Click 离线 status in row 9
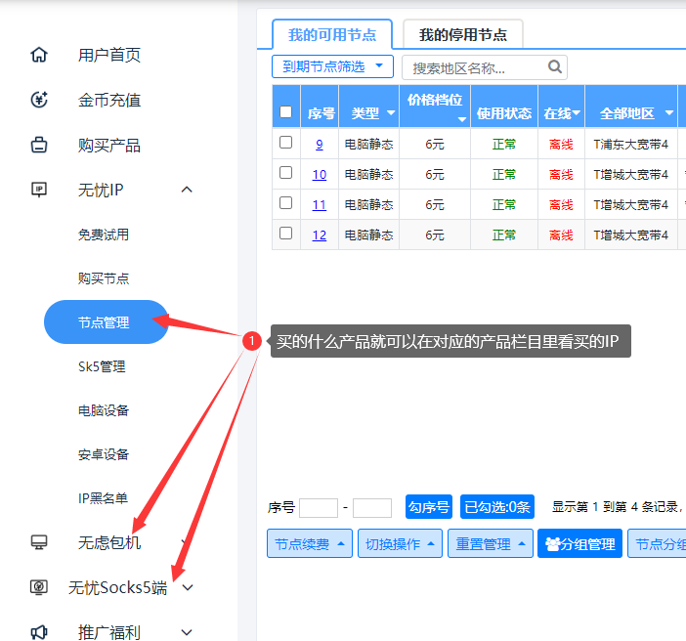This screenshot has height=641, width=686. tap(561, 144)
